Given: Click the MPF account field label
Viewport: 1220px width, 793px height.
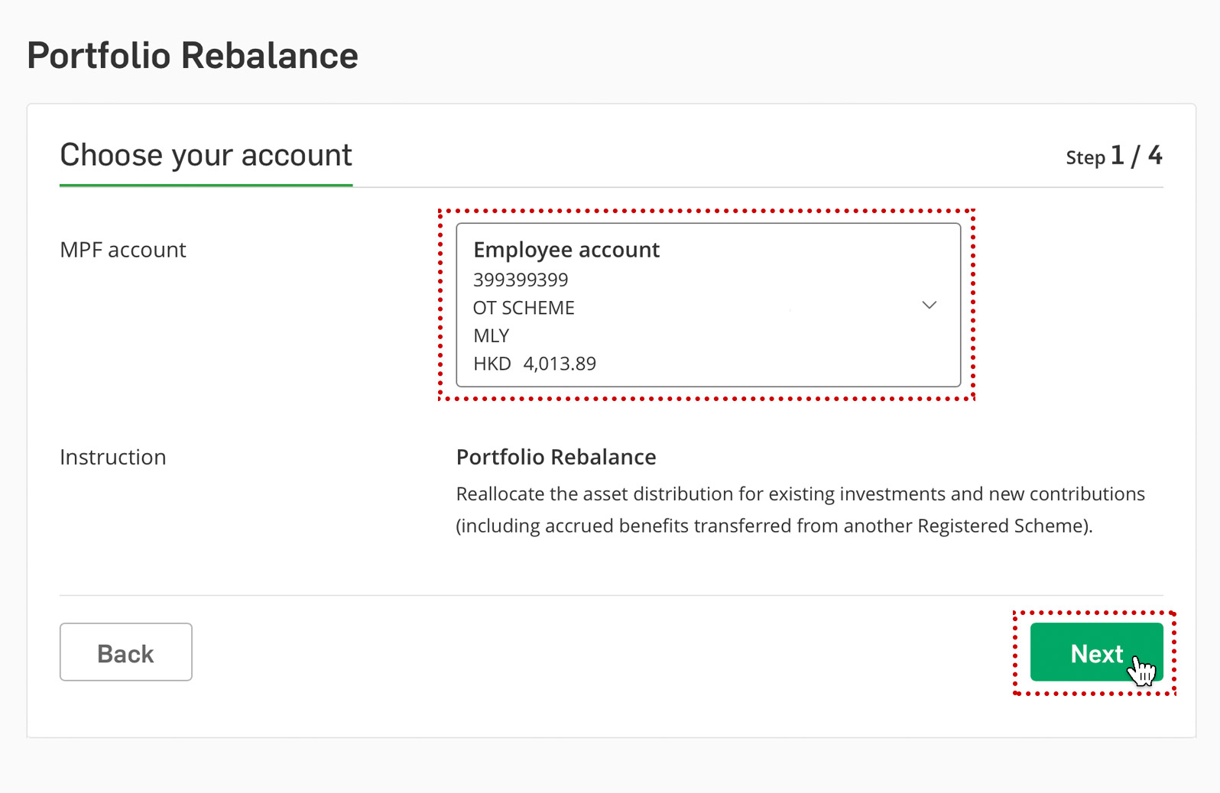Looking at the screenshot, I should click(123, 250).
